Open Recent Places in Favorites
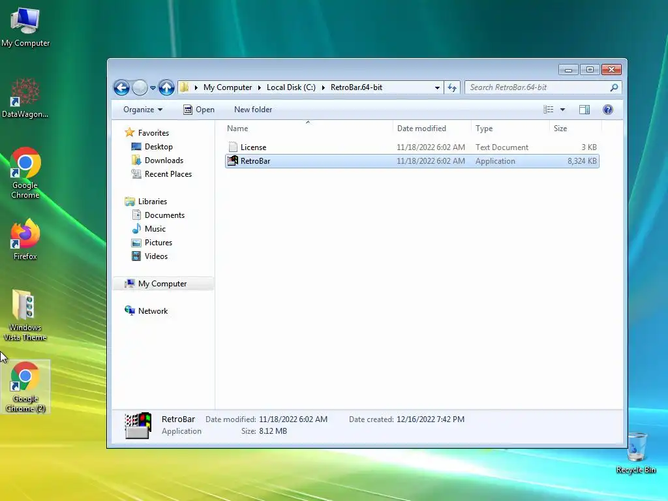This screenshot has width=668, height=501. [162, 174]
